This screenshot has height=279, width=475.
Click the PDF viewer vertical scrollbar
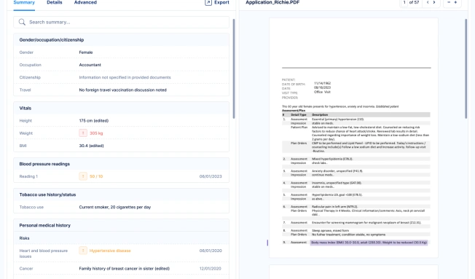point(466,68)
